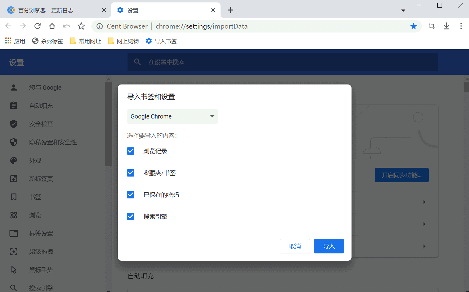Click the 在设置中搜索 search field
The width and height of the screenshot is (469, 292).
[283, 62]
